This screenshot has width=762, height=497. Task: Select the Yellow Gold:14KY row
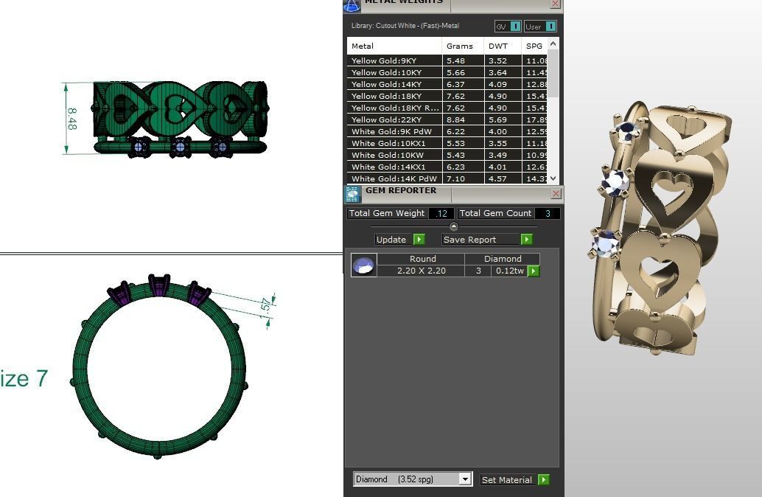coord(447,84)
